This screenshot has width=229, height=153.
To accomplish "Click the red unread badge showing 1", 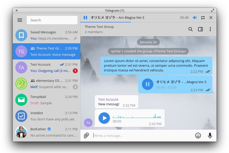I will 75,71.
